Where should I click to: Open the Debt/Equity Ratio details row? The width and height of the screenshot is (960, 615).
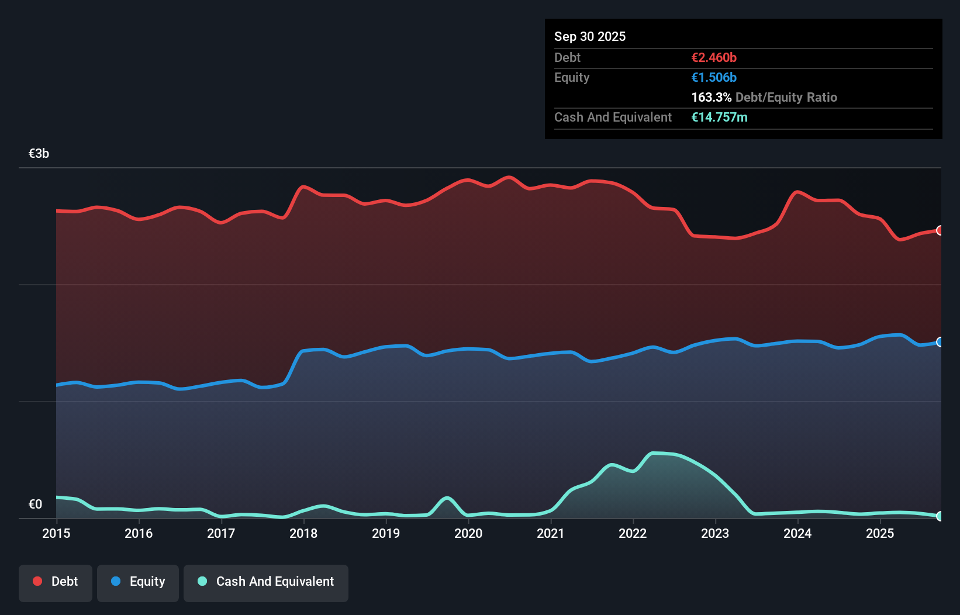[x=764, y=97]
